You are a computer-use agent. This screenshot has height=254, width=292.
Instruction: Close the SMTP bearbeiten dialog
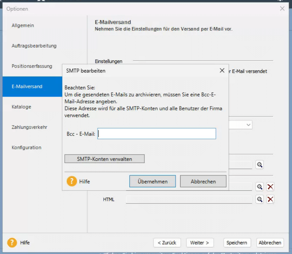[222, 70]
